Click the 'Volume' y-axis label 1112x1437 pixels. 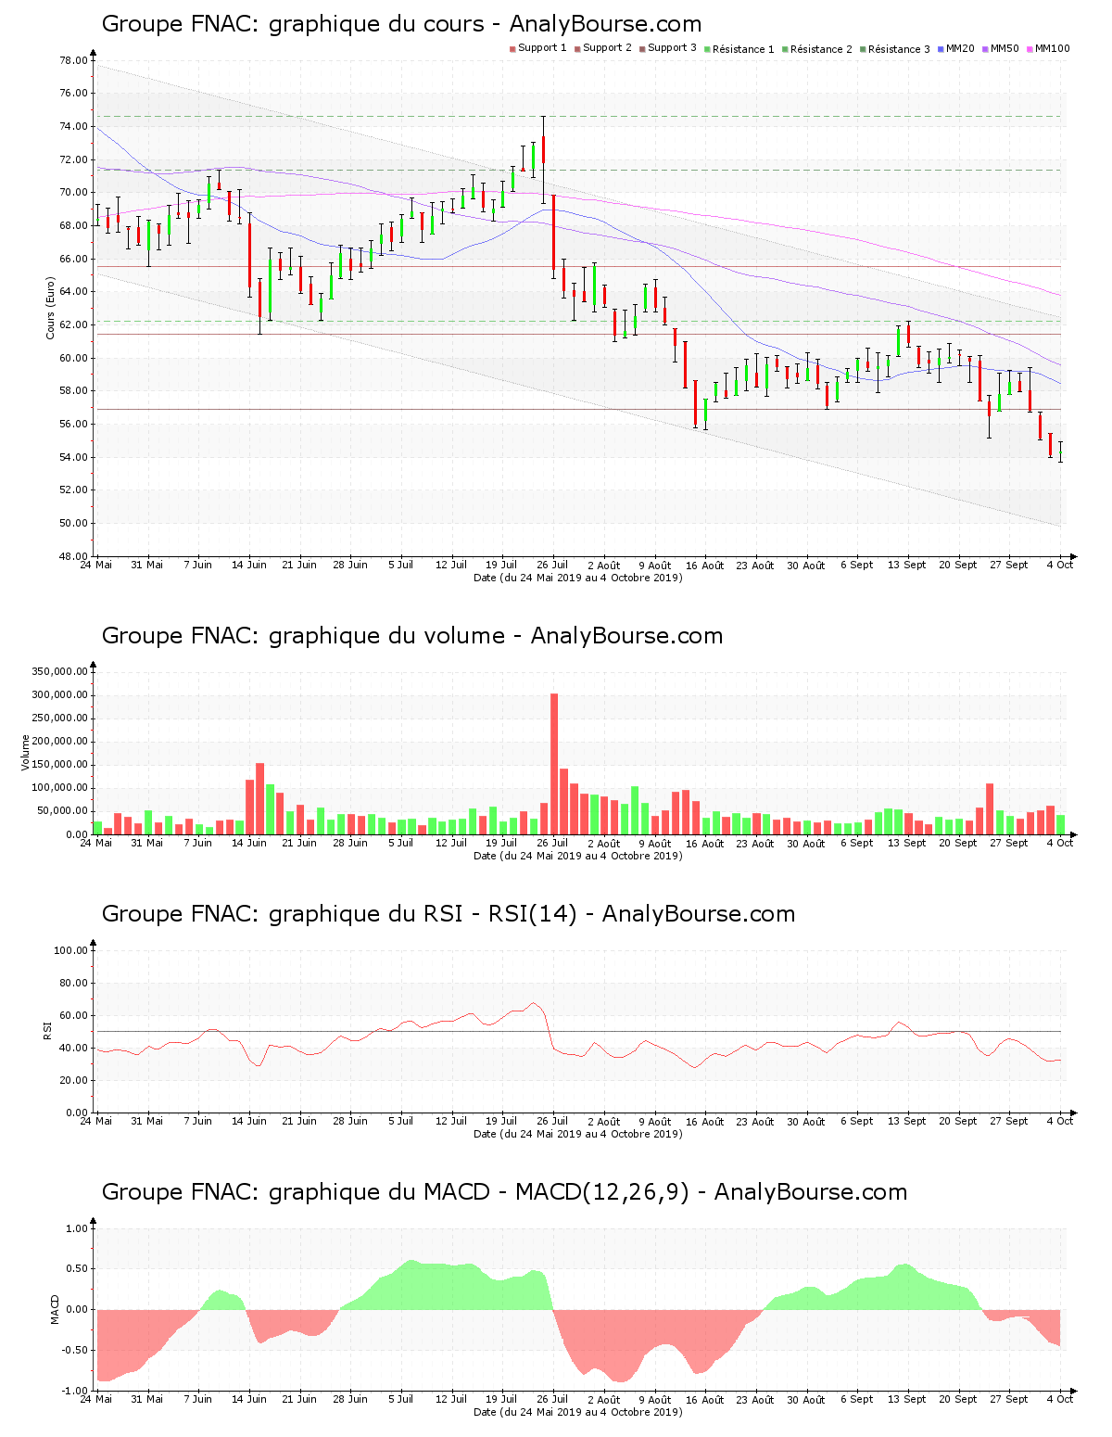coord(25,753)
